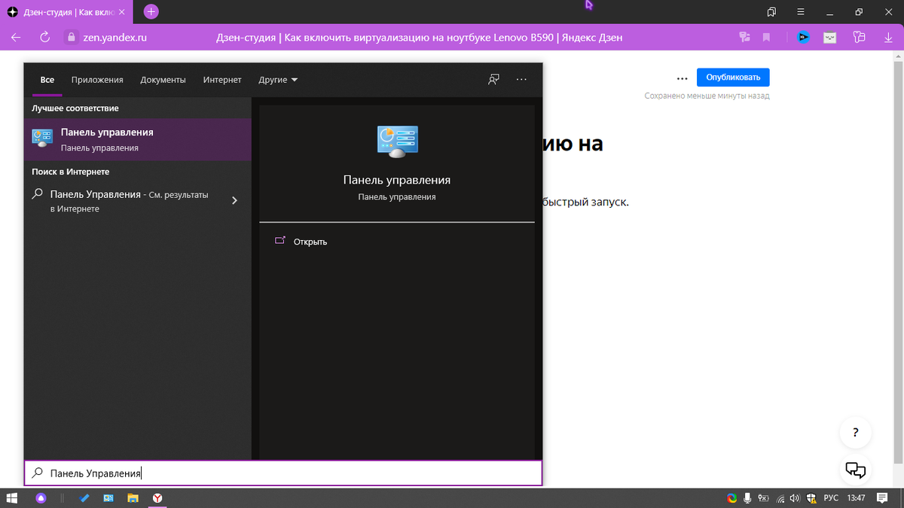
Task: Click the blue play extension icon
Action: coord(803,37)
